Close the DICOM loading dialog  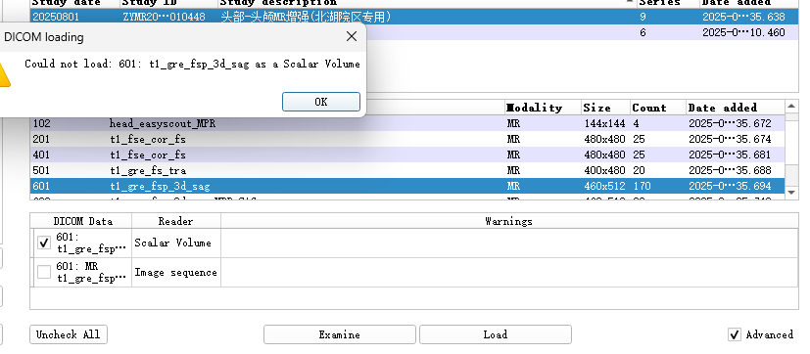tap(352, 36)
